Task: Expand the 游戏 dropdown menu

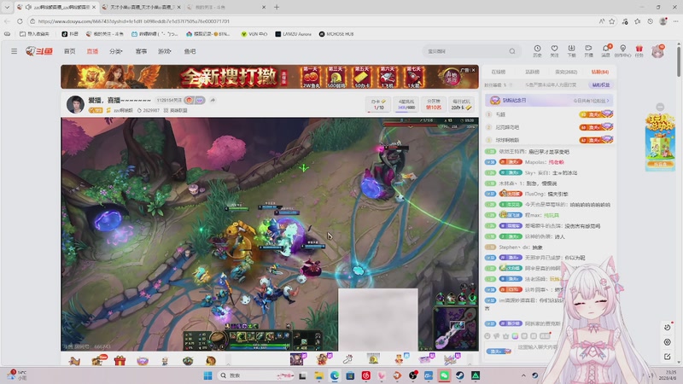Action: click(x=164, y=51)
